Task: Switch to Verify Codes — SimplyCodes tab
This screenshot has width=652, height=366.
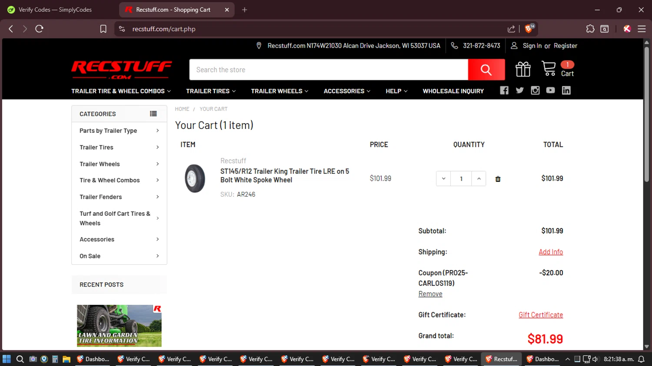Action: click(x=55, y=10)
